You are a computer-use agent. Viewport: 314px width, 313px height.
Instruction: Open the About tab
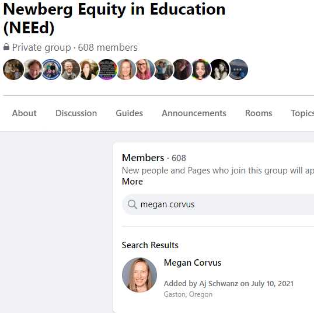click(x=25, y=113)
